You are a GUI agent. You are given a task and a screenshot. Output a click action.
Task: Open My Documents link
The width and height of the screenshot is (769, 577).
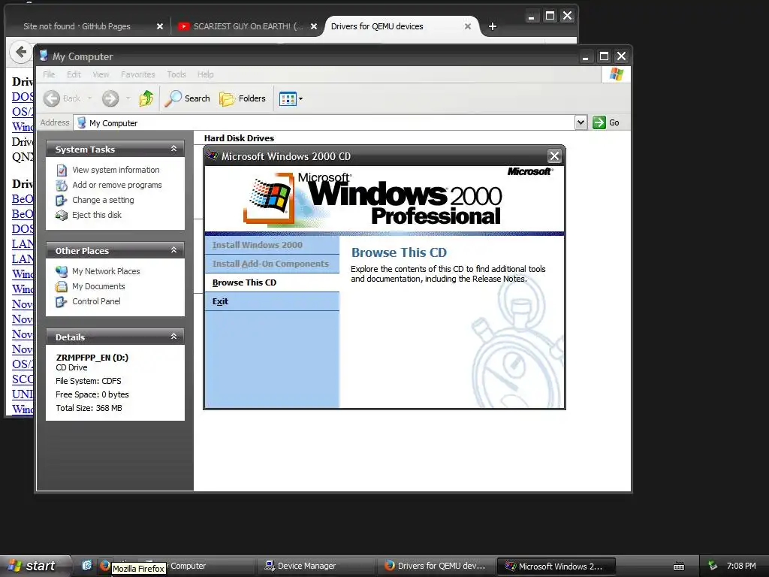click(98, 286)
